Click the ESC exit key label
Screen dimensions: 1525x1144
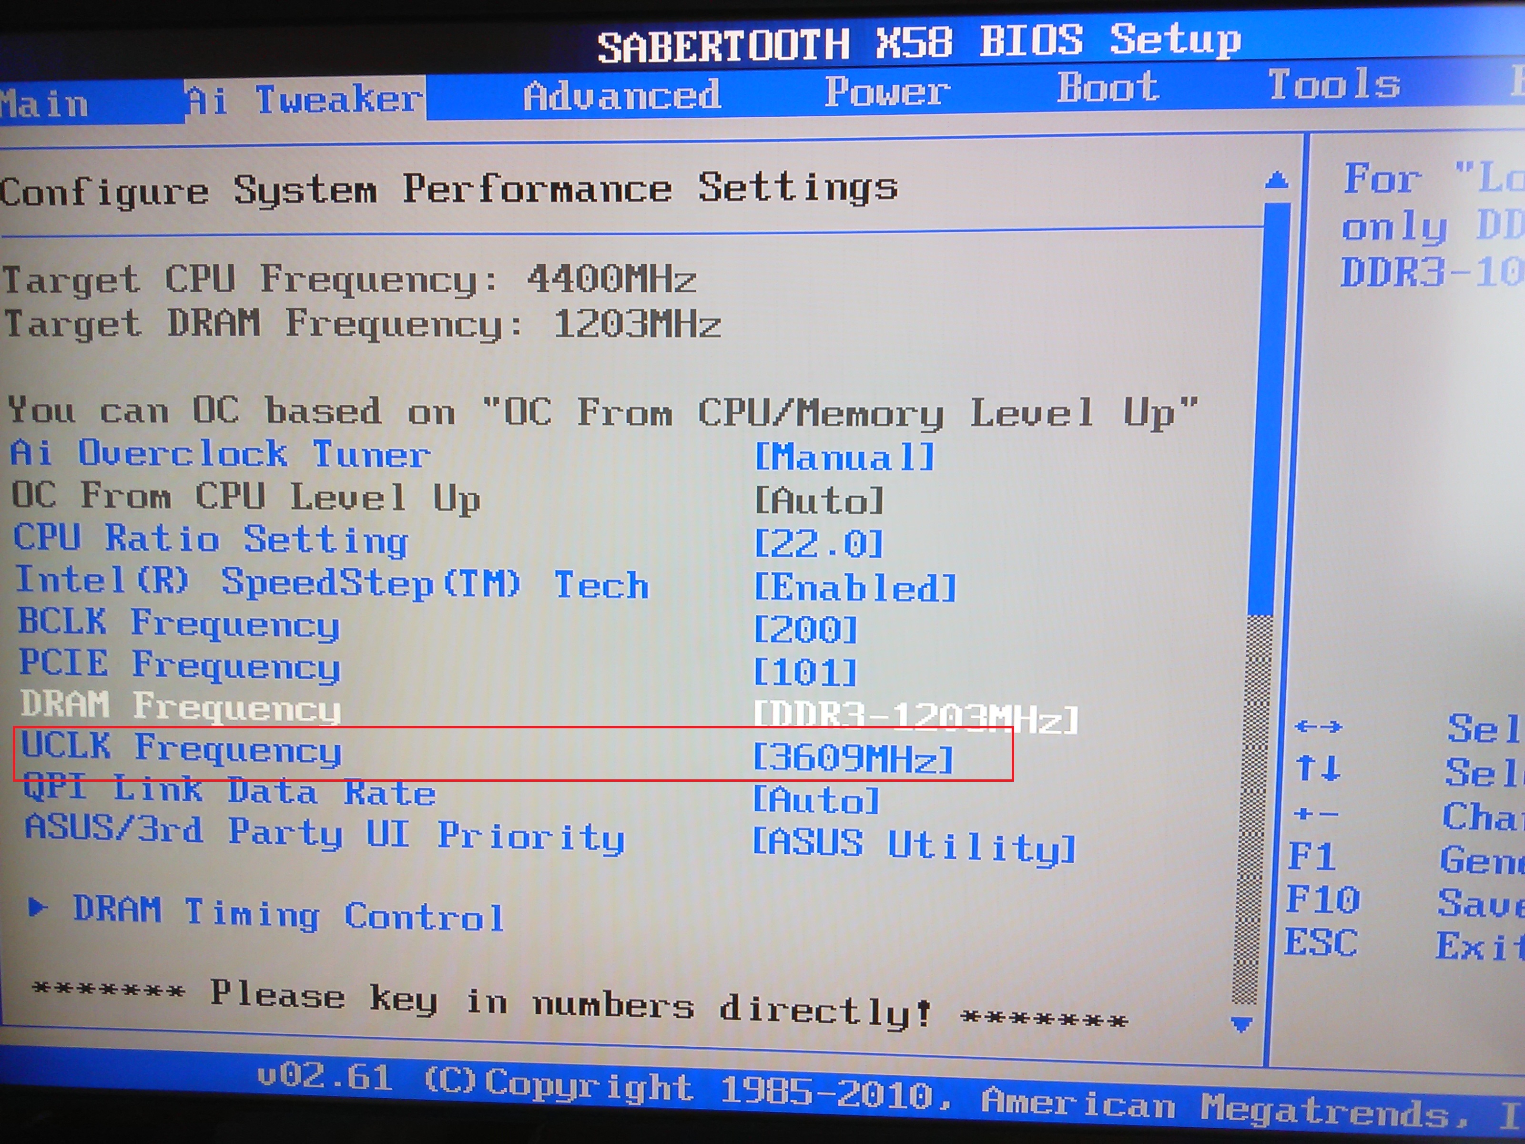coord(1320,943)
